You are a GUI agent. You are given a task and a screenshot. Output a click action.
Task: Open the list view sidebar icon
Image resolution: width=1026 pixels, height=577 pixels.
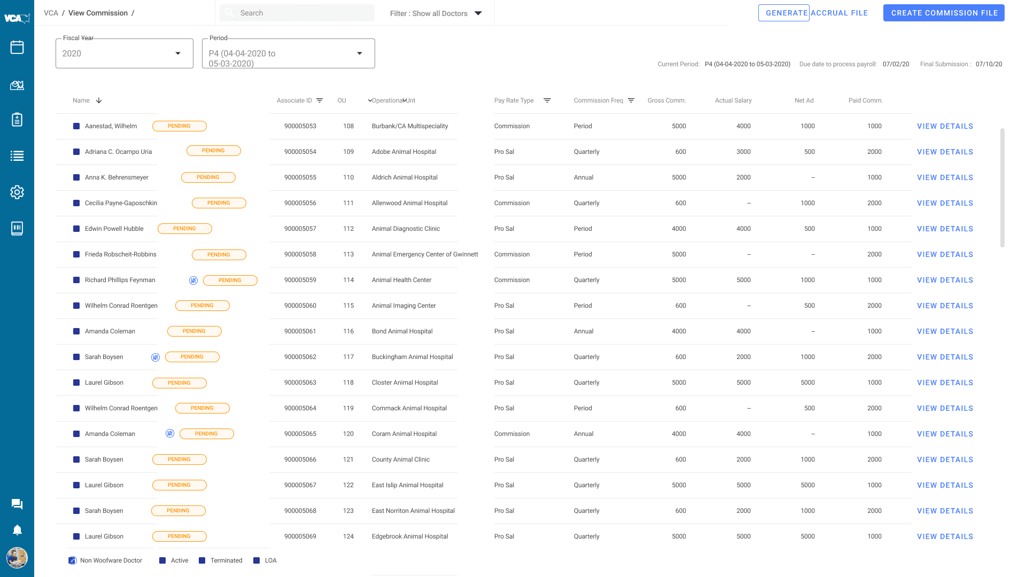pos(17,156)
